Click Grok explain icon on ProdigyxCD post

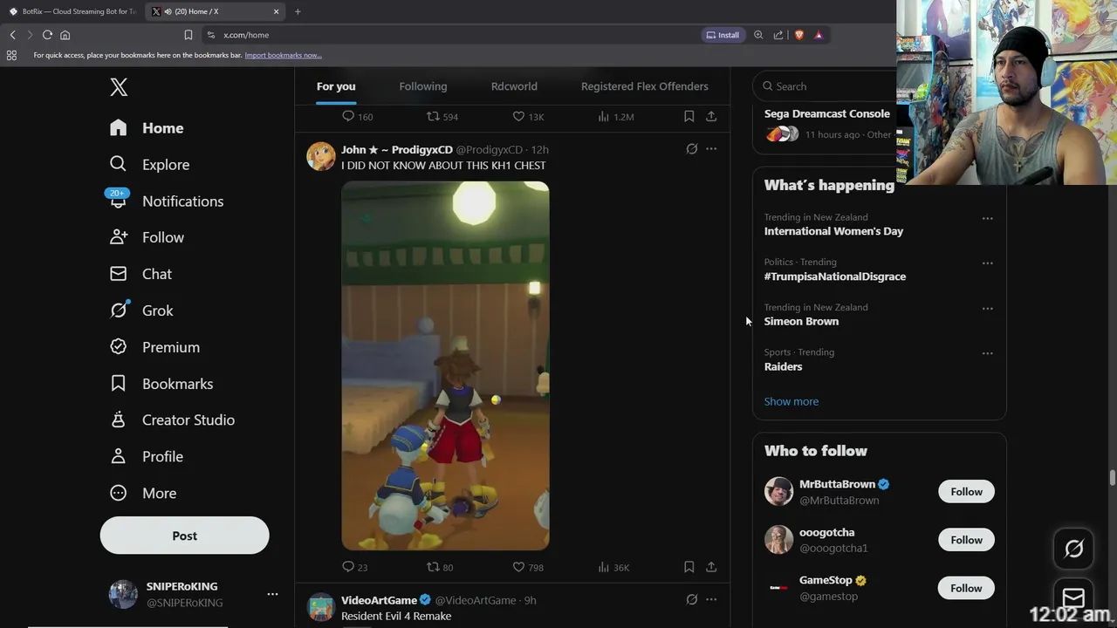point(691,149)
